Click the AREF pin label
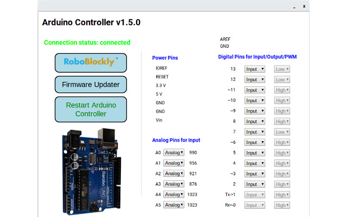Screen dimensions: 347x217 tap(225, 39)
